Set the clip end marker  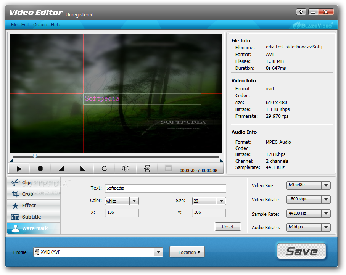click(x=82, y=169)
